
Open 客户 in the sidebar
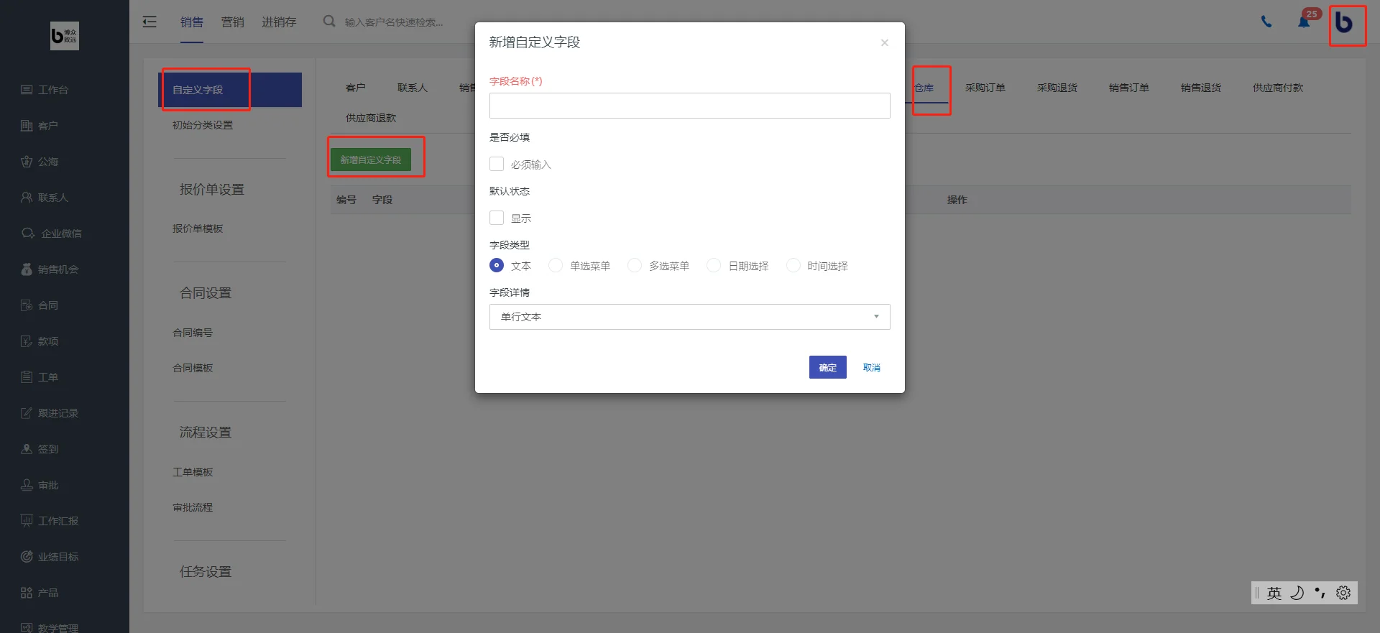[40, 126]
